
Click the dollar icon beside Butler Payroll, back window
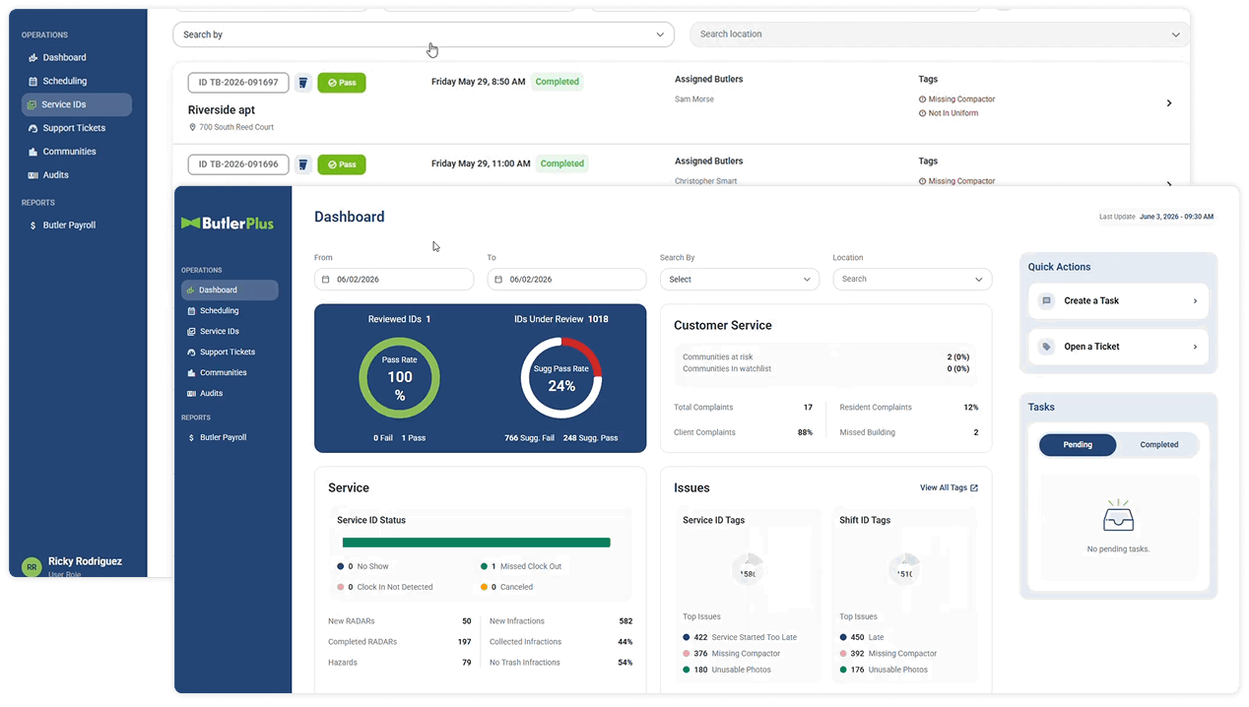pos(33,225)
